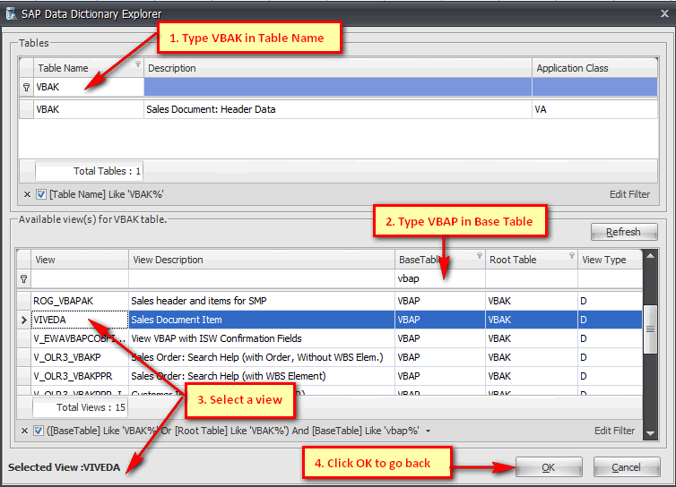Sort by the View Description column header

[260, 260]
